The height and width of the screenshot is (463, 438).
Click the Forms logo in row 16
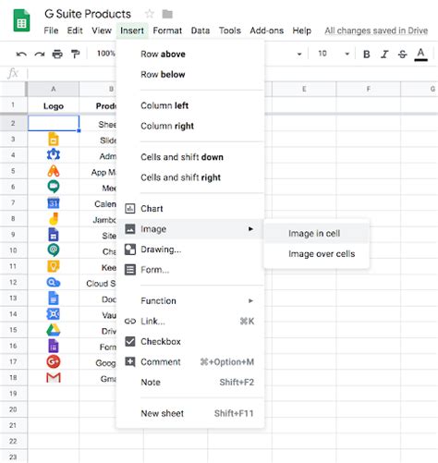54,346
